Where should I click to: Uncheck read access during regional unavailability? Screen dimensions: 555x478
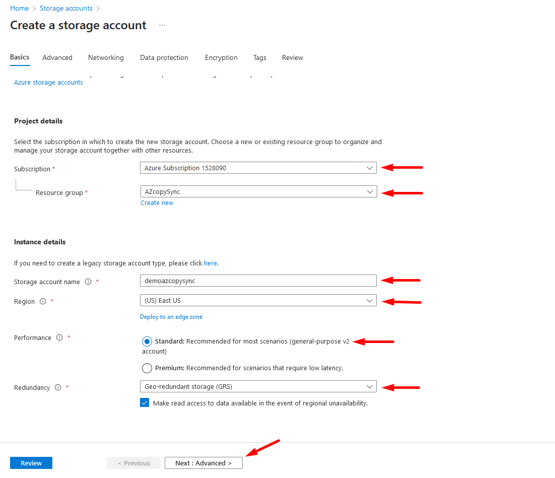click(145, 402)
